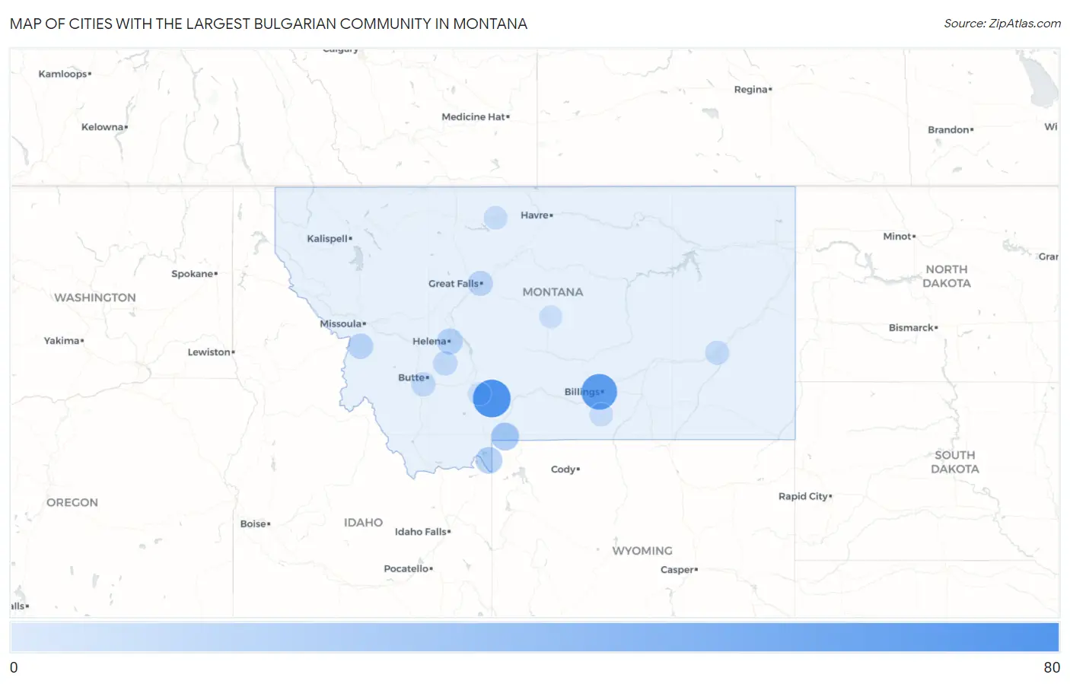Click the WASHINGTON state label
Screen dimensions: 1070x684
coord(95,297)
